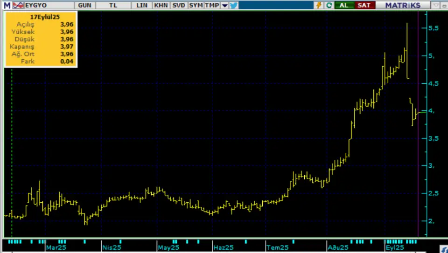Open the black triangle dropdown after TMP
Screen dimensions: 448x253
(x=225, y=5)
